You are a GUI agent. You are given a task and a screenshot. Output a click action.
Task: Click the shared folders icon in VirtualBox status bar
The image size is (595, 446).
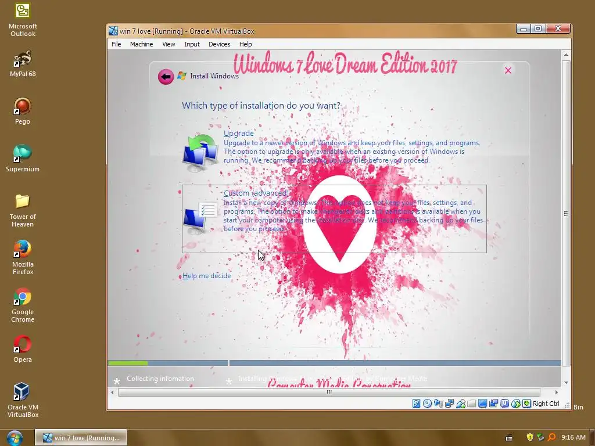tap(472, 404)
